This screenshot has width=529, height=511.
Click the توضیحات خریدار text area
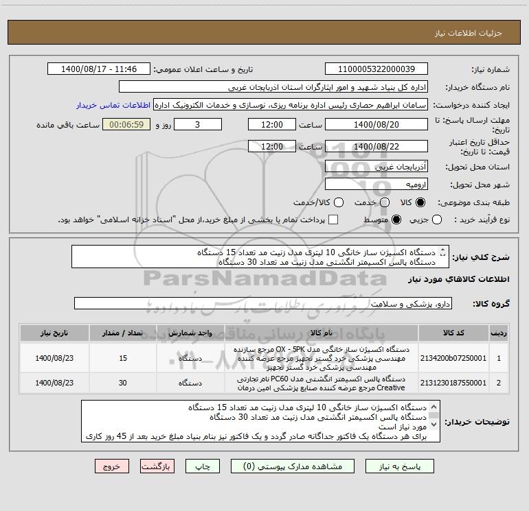[260, 421]
